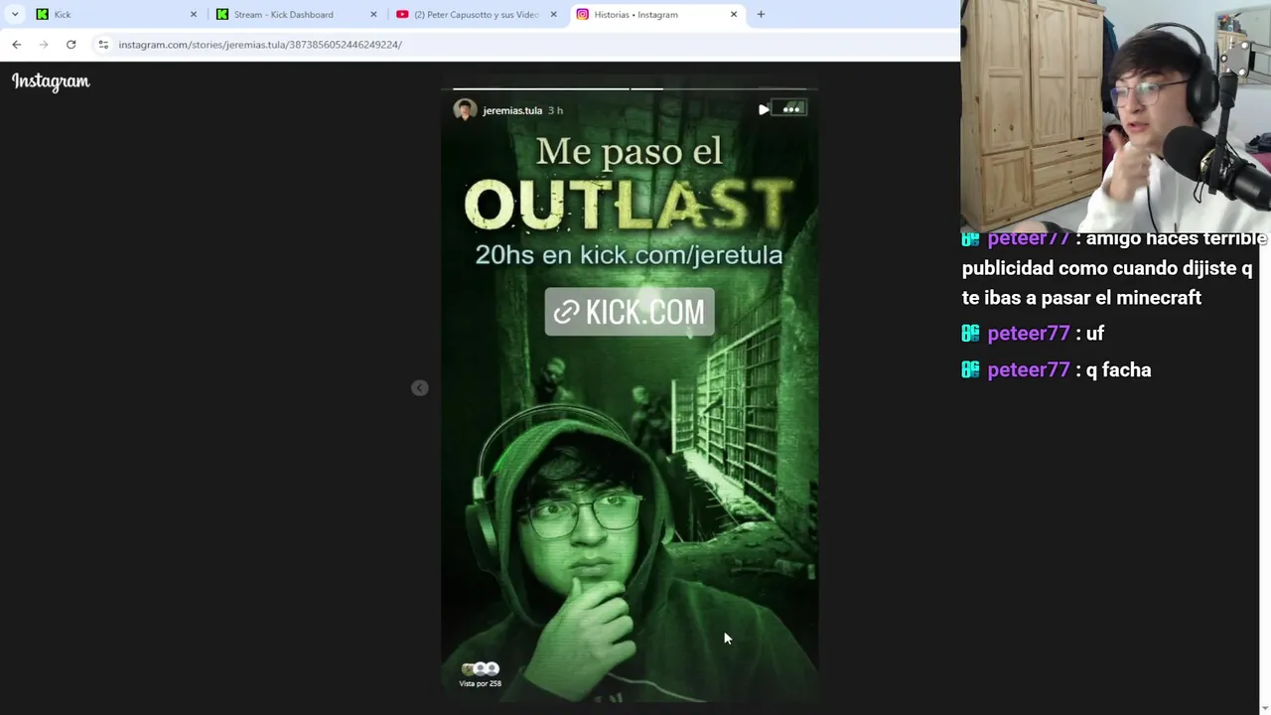Screen dimensions: 1271x715
Task: Click the YouTube favicon on the tab
Action: point(402,14)
